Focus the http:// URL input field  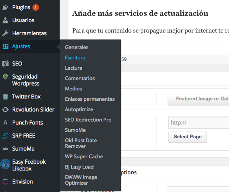[x=199, y=123]
